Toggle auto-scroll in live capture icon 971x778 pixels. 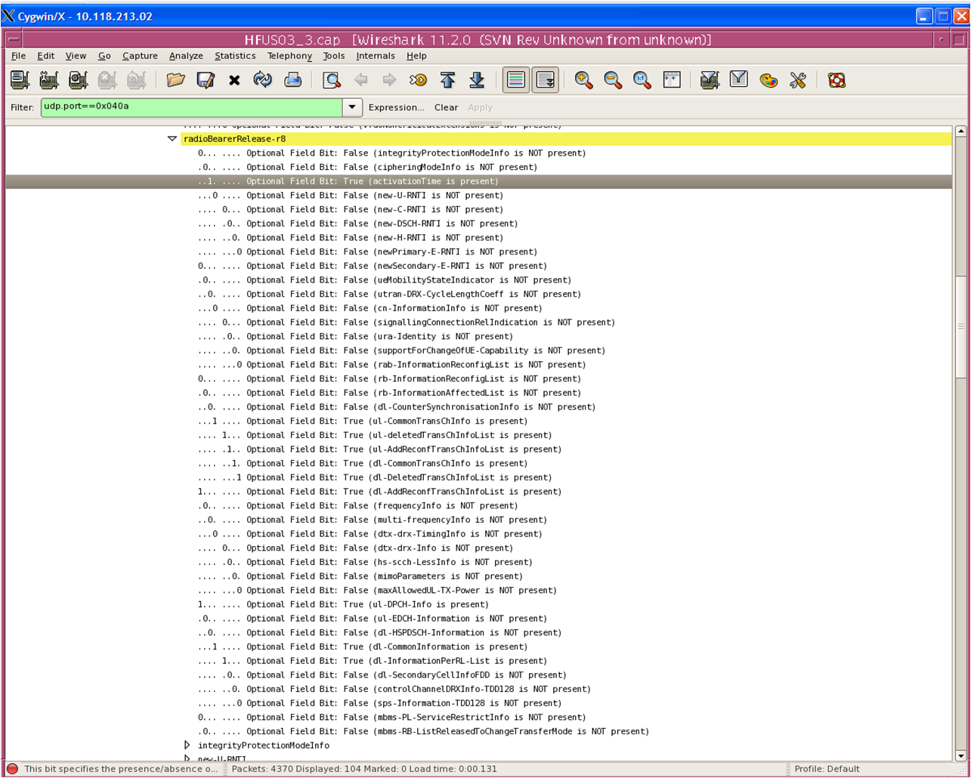pyautogui.click(x=545, y=80)
